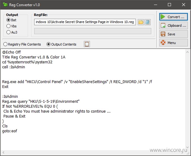
Task: Select the Bat output radio button
Action: (x=8, y=20)
